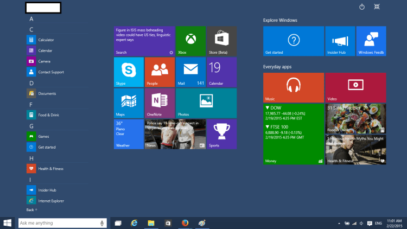Viewport: 407px width, 229px height.
Task: Click the Windows Start button
Action: 7,223
